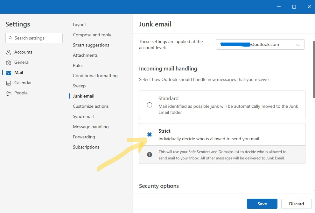This screenshot has height=213, width=315.
Task: Open Sync email settings
Action: coord(83,117)
